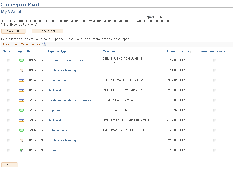Click the Select All button
The image size is (233, 170).
(x=13, y=31)
